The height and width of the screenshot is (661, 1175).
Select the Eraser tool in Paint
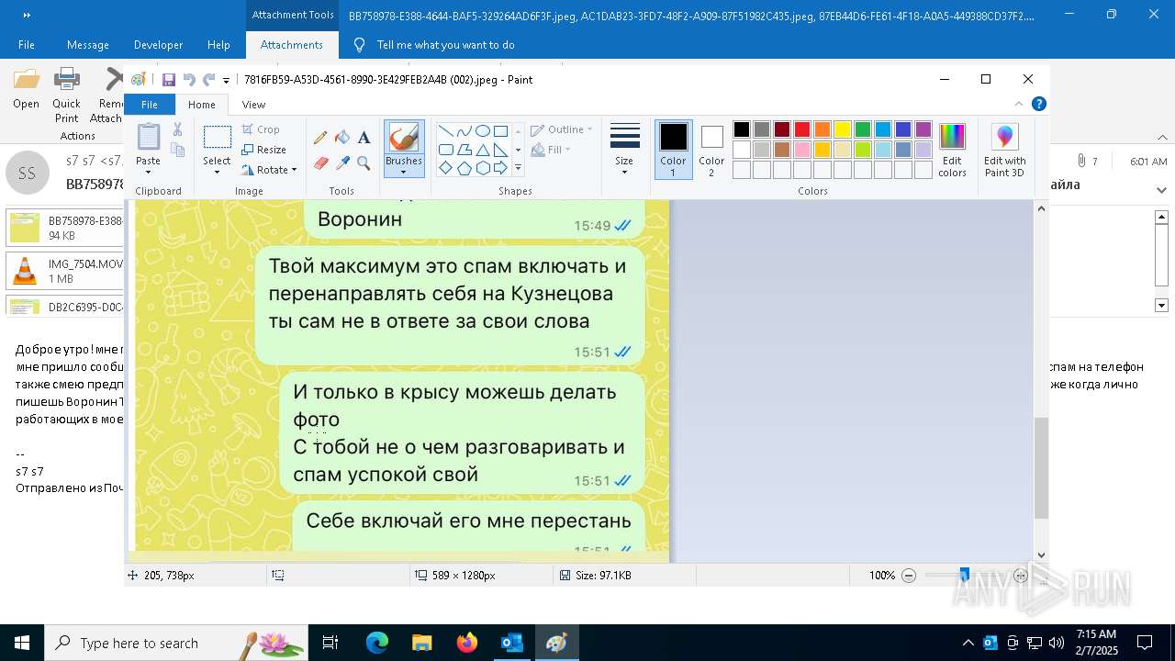[320, 163]
